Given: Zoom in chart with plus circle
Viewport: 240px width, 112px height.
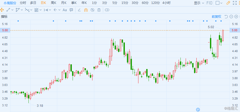Looking at the screenshot, I should [236, 17].
